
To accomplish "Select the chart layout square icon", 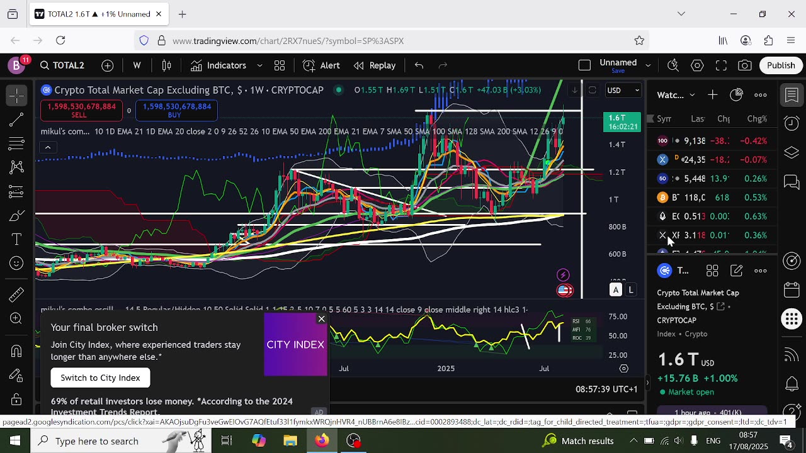I will pyautogui.click(x=584, y=65).
